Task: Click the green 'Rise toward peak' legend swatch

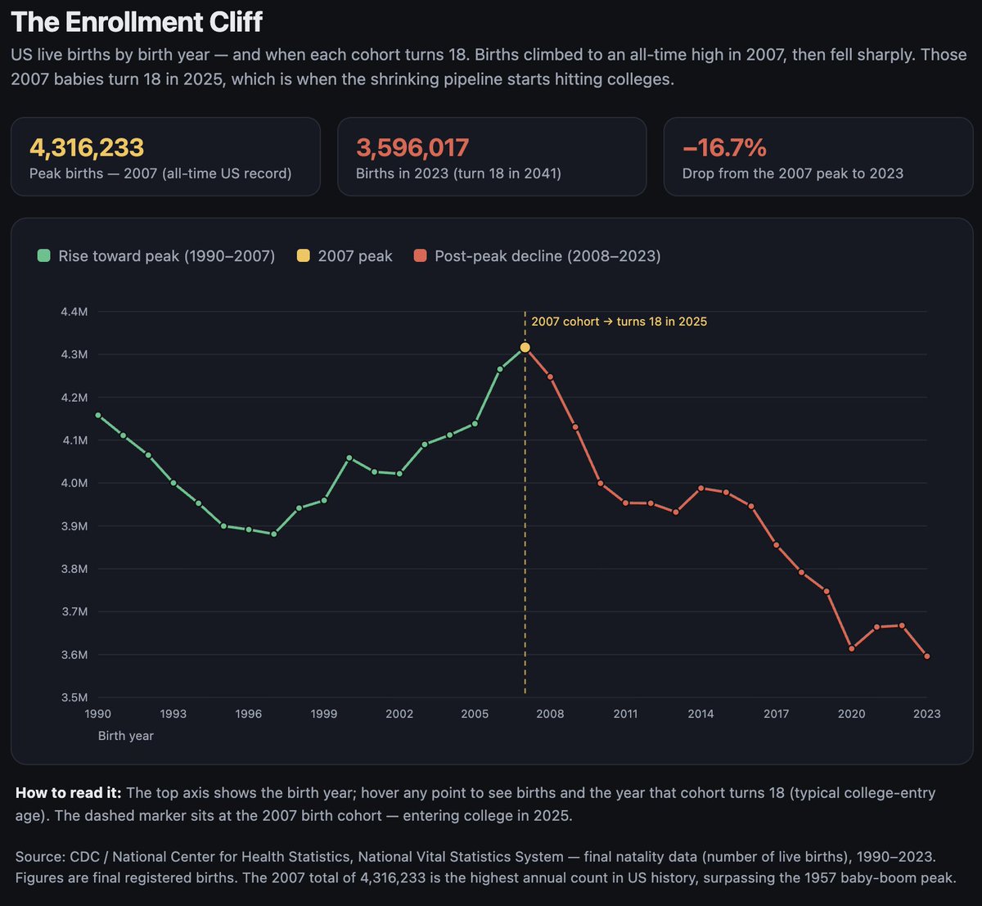Action: coord(44,256)
